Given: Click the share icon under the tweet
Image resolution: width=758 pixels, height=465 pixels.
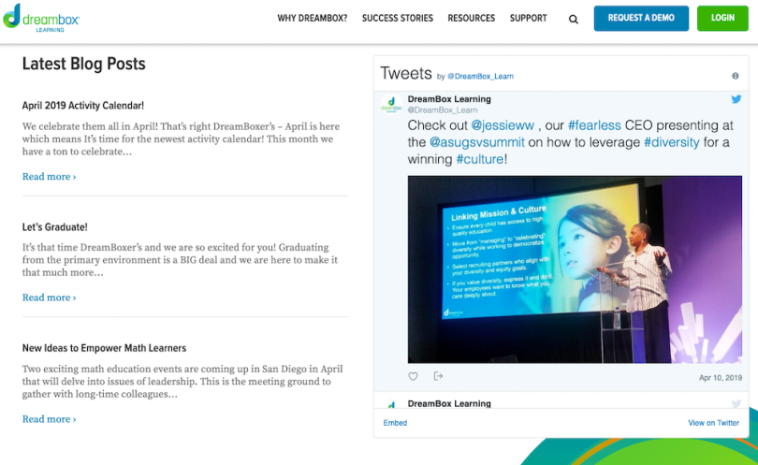Looking at the screenshot, I should point(438,377).
